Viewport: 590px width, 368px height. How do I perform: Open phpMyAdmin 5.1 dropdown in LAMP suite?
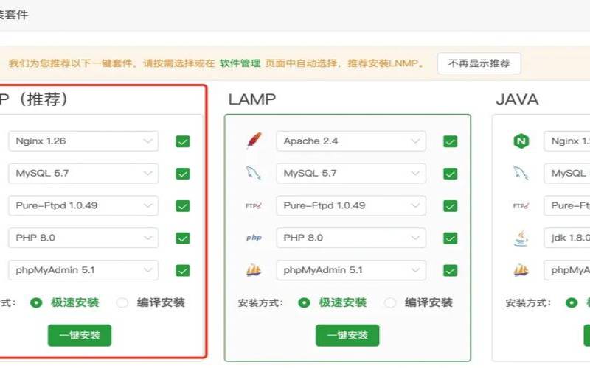tap(351, 270)
